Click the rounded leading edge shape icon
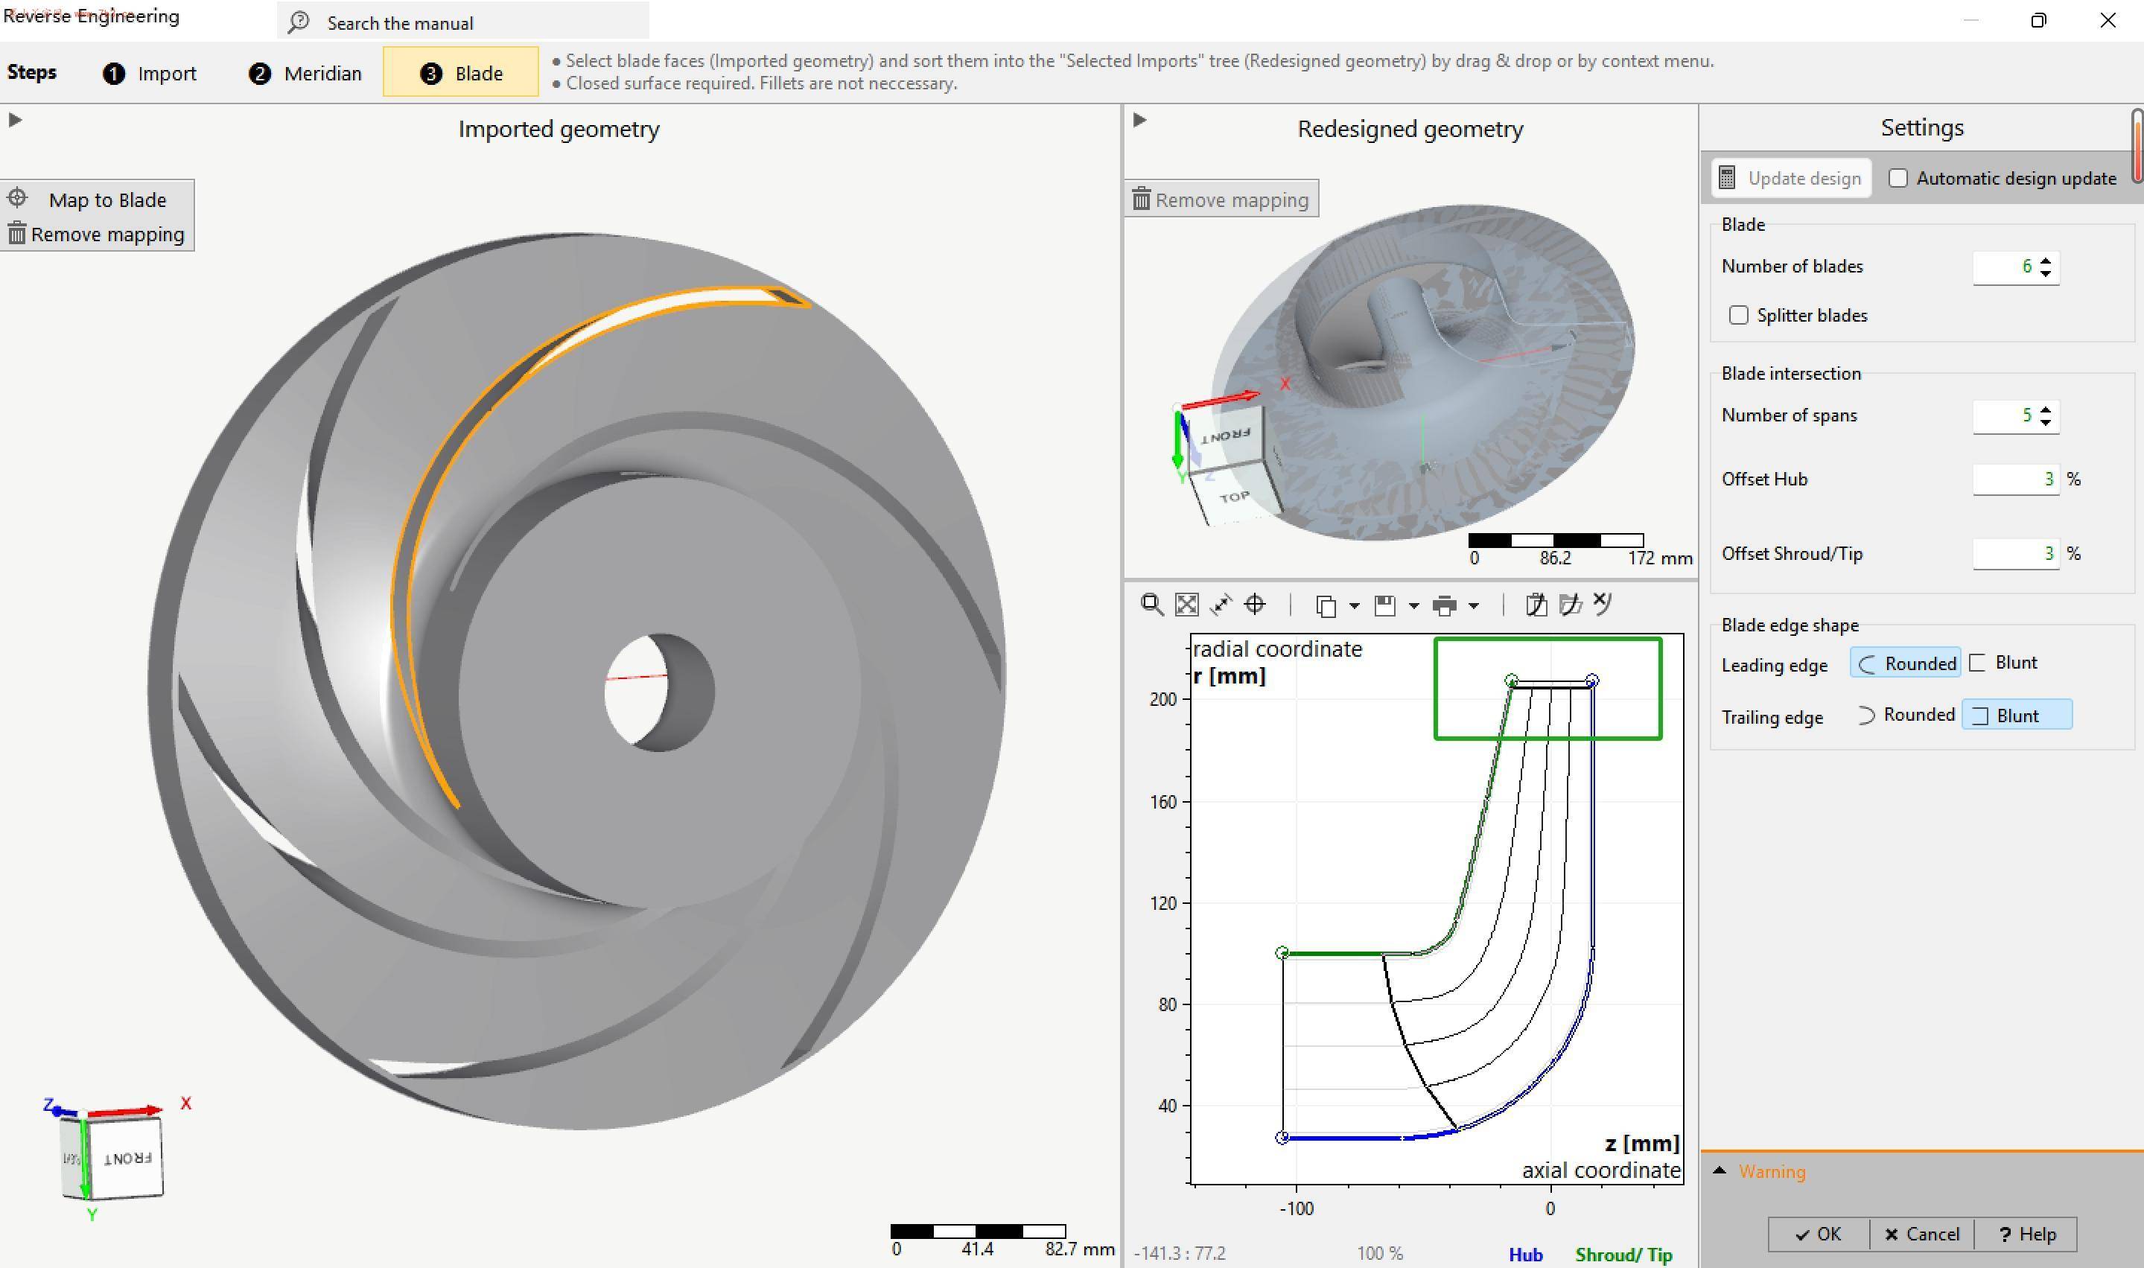Screen dimensions: 2144x1268 (1867, 665)
